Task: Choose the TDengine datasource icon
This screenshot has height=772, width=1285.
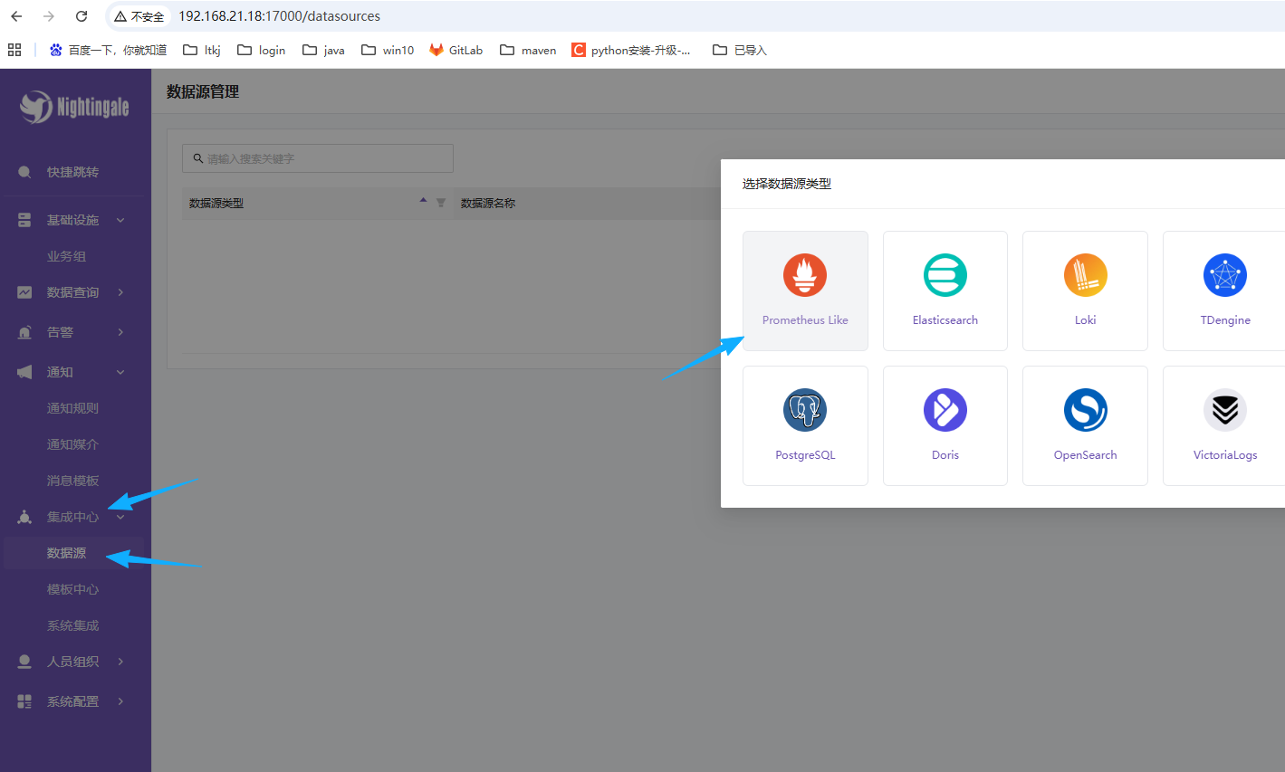Action: 1225,275
